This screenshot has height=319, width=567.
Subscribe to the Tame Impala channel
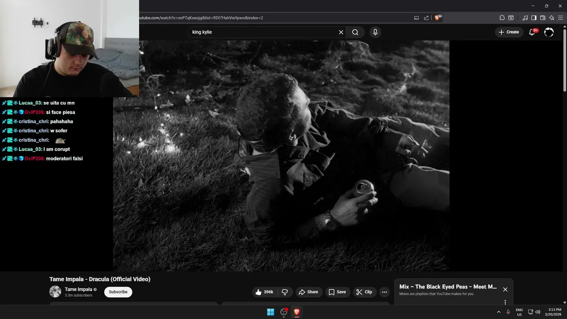118,292
